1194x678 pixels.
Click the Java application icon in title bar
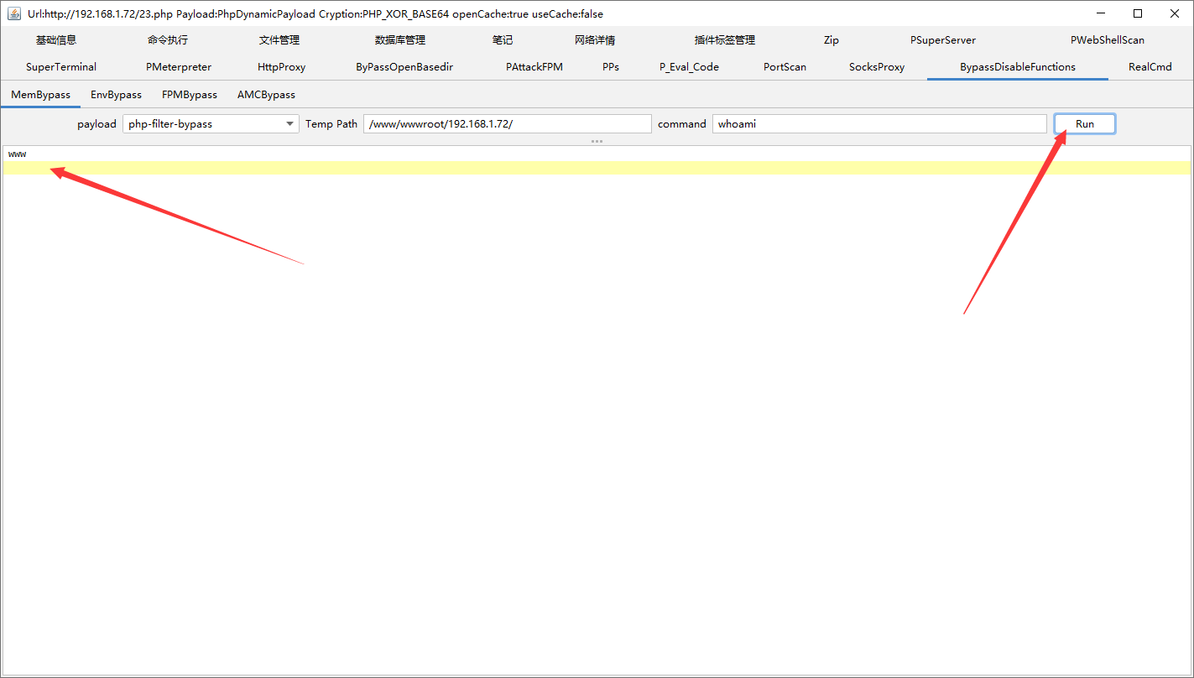pos(14,13)
